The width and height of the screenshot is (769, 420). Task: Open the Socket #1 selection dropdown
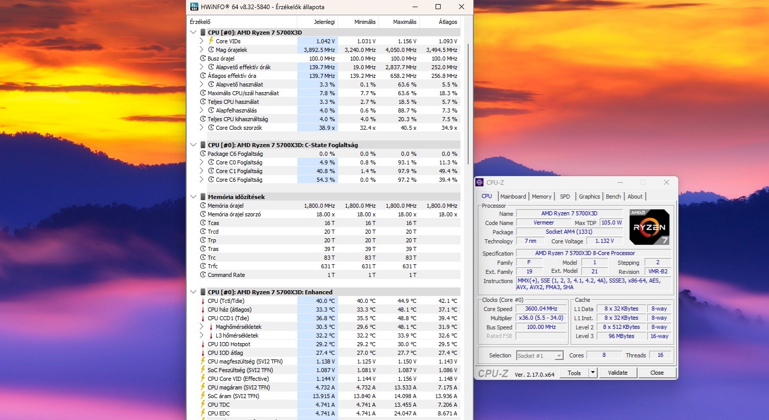(540, 355)
